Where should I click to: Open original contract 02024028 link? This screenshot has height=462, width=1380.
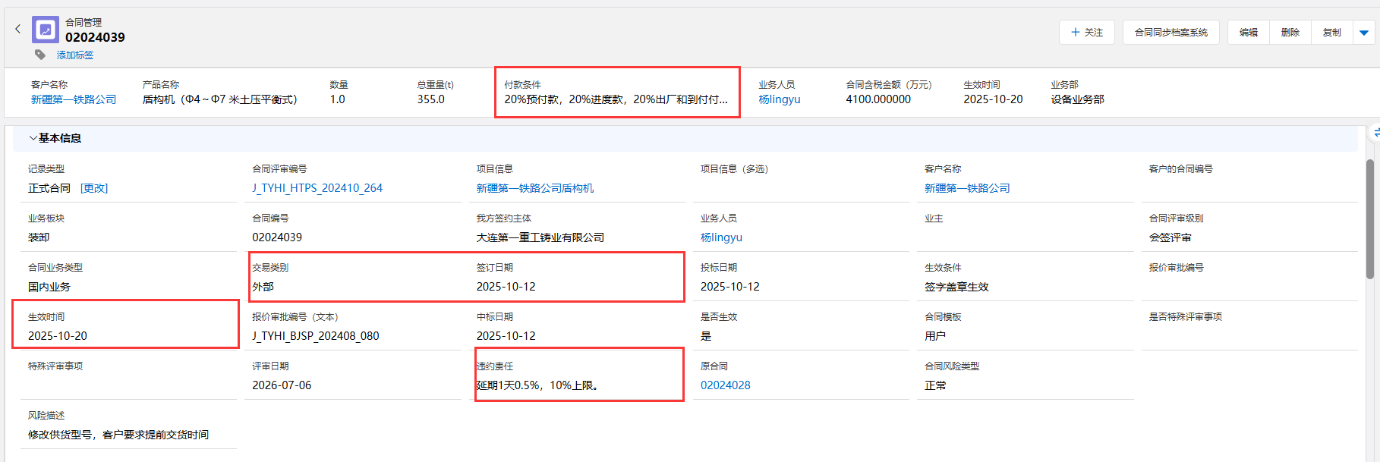click(725, 385)
